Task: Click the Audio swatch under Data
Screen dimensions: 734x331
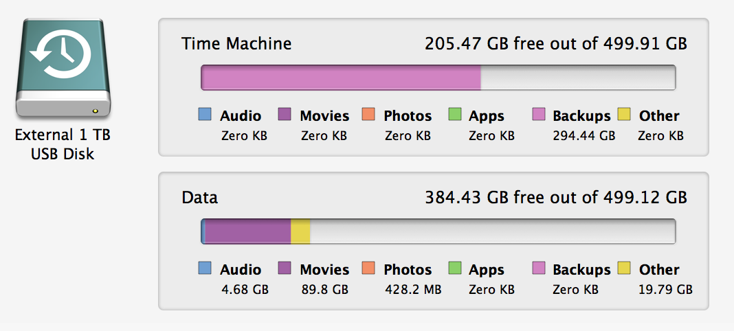Action: click(x=204, y=269)
